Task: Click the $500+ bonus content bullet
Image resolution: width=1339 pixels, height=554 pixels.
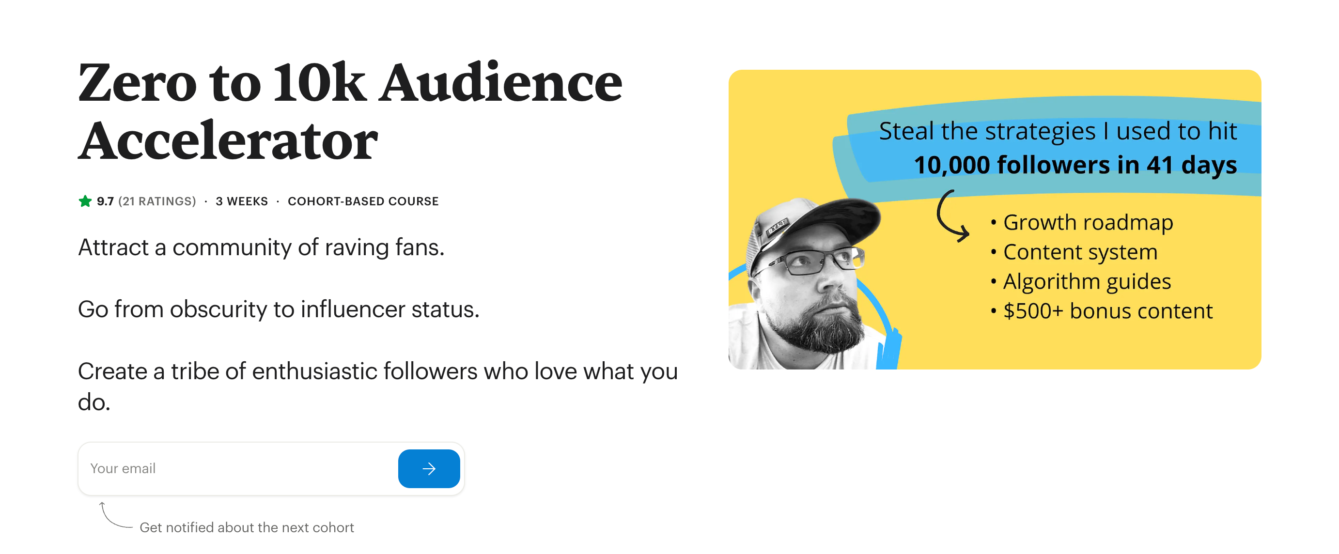Action: tap(1107, 311)
